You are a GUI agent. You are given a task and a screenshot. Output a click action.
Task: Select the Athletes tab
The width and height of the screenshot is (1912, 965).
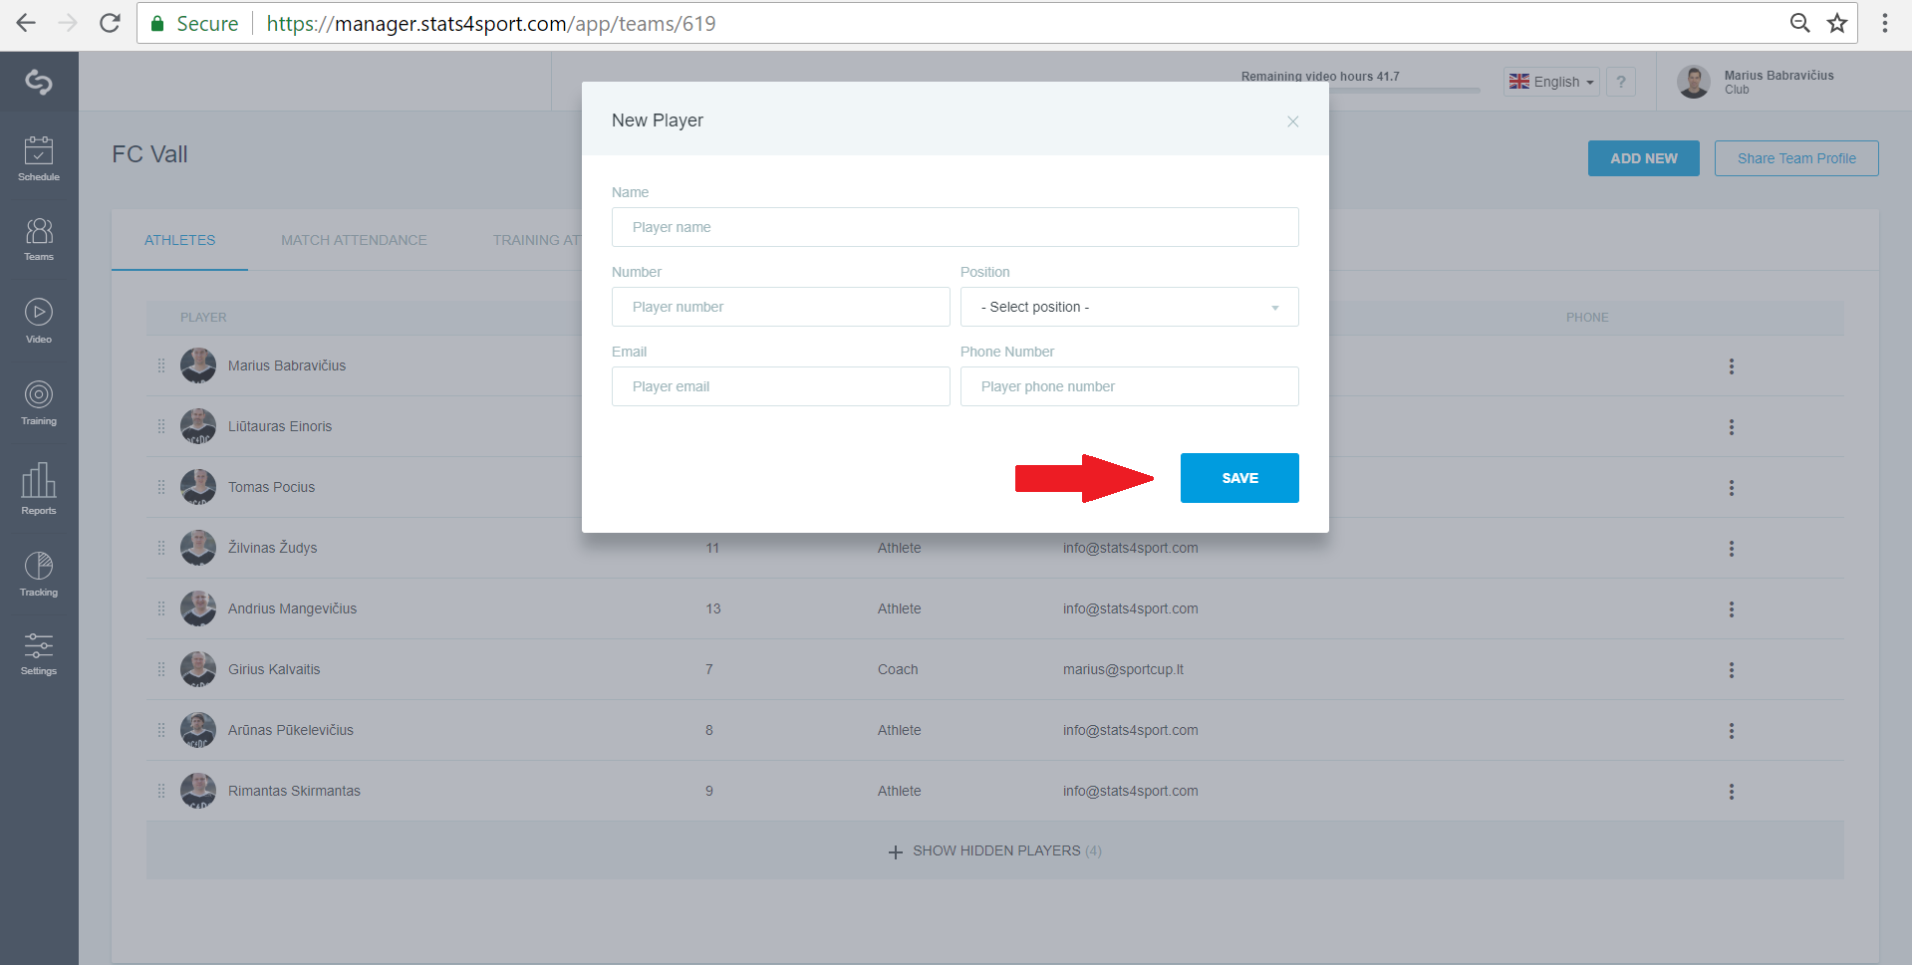pos(179,240)
